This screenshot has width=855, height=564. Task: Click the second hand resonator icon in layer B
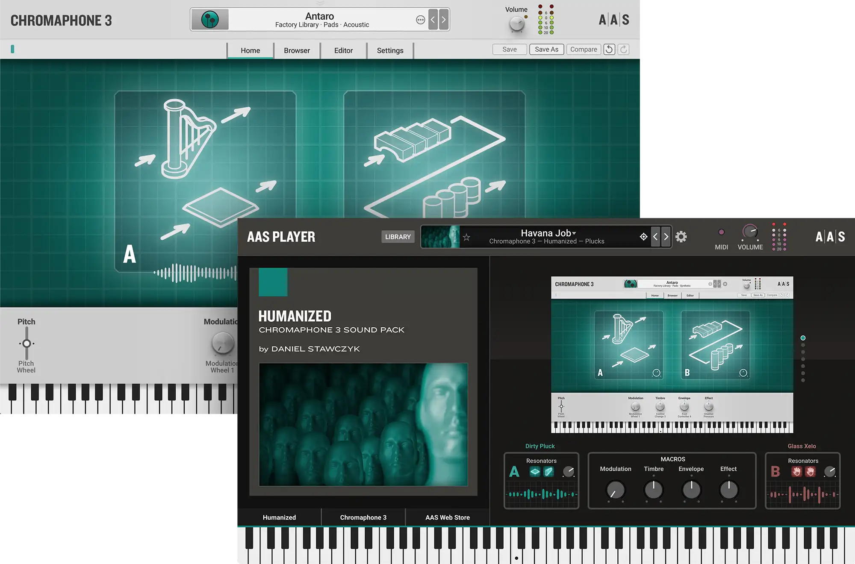tap(811, 472)
